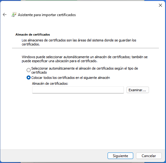
Task: Click the 'Los almacenes de certificados son' description
Action: pyautogui.click(x=79, y=42)
